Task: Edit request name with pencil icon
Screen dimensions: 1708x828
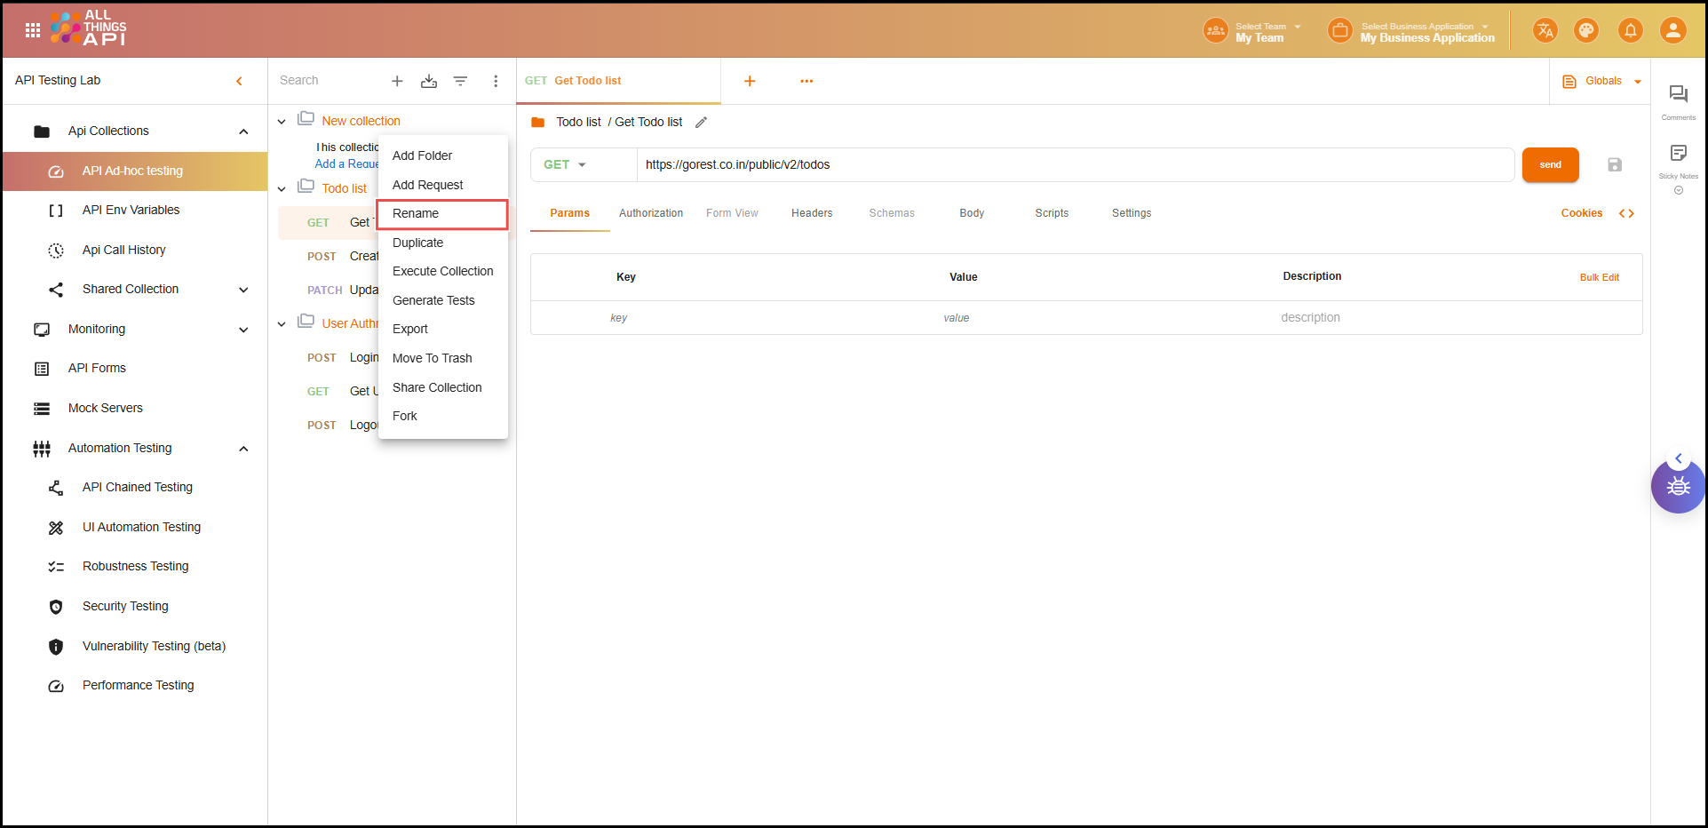Action: pyautogui.click(x=701, y=123)
